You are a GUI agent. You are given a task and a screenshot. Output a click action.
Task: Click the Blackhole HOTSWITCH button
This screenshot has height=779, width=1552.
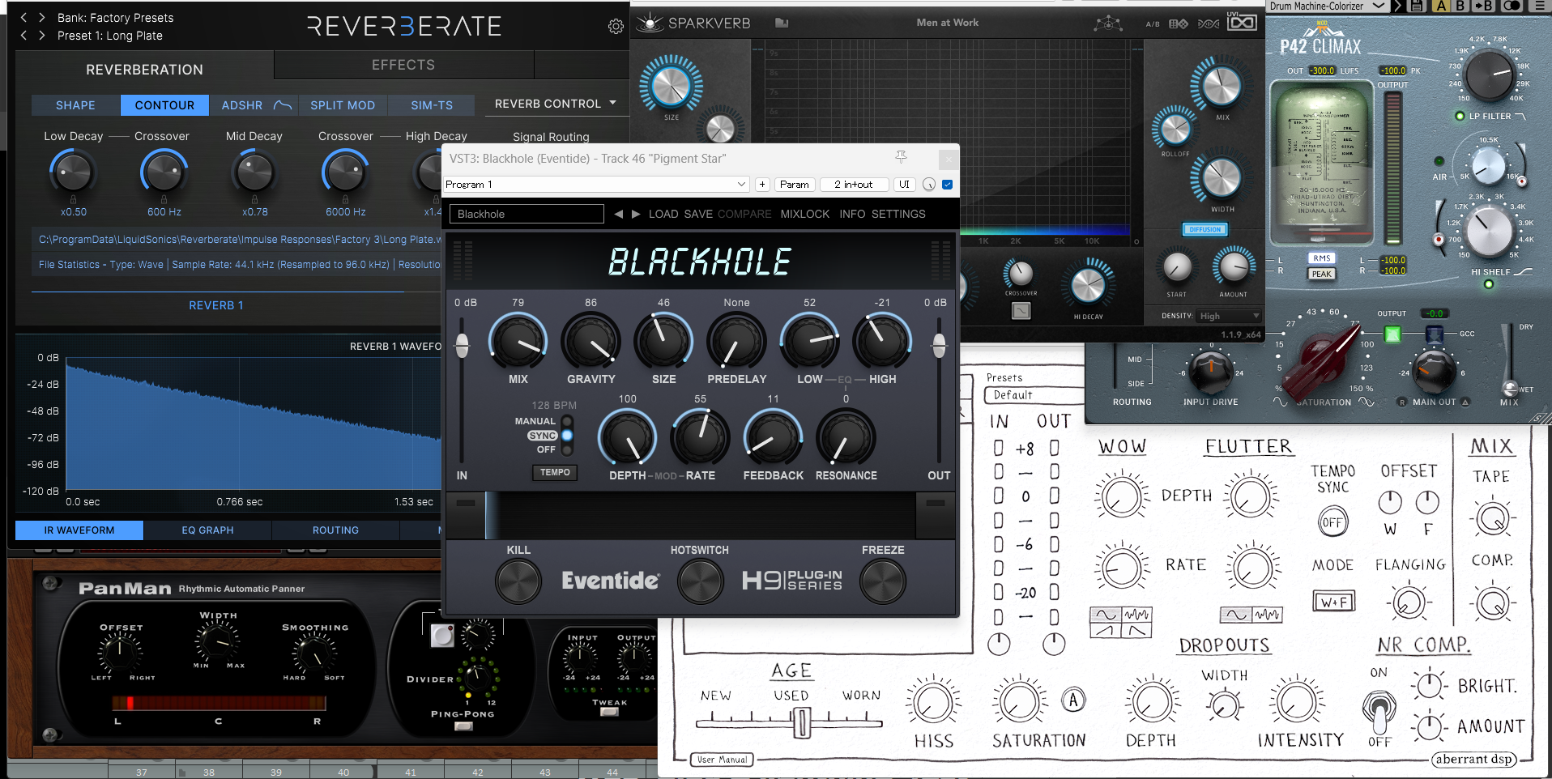click(x=700, y=581)
